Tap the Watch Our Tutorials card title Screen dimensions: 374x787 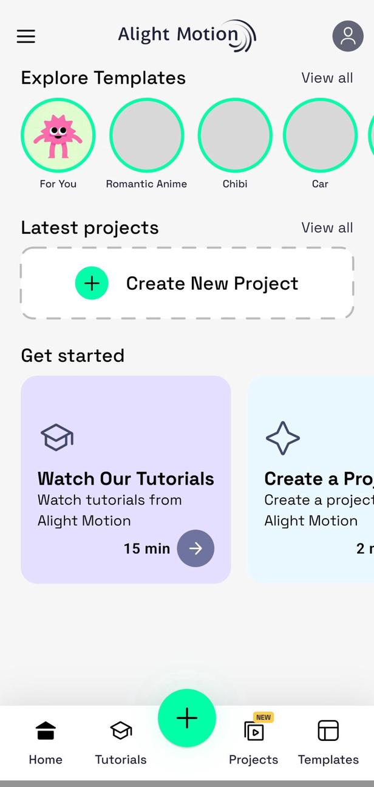[x=126, y=479]
